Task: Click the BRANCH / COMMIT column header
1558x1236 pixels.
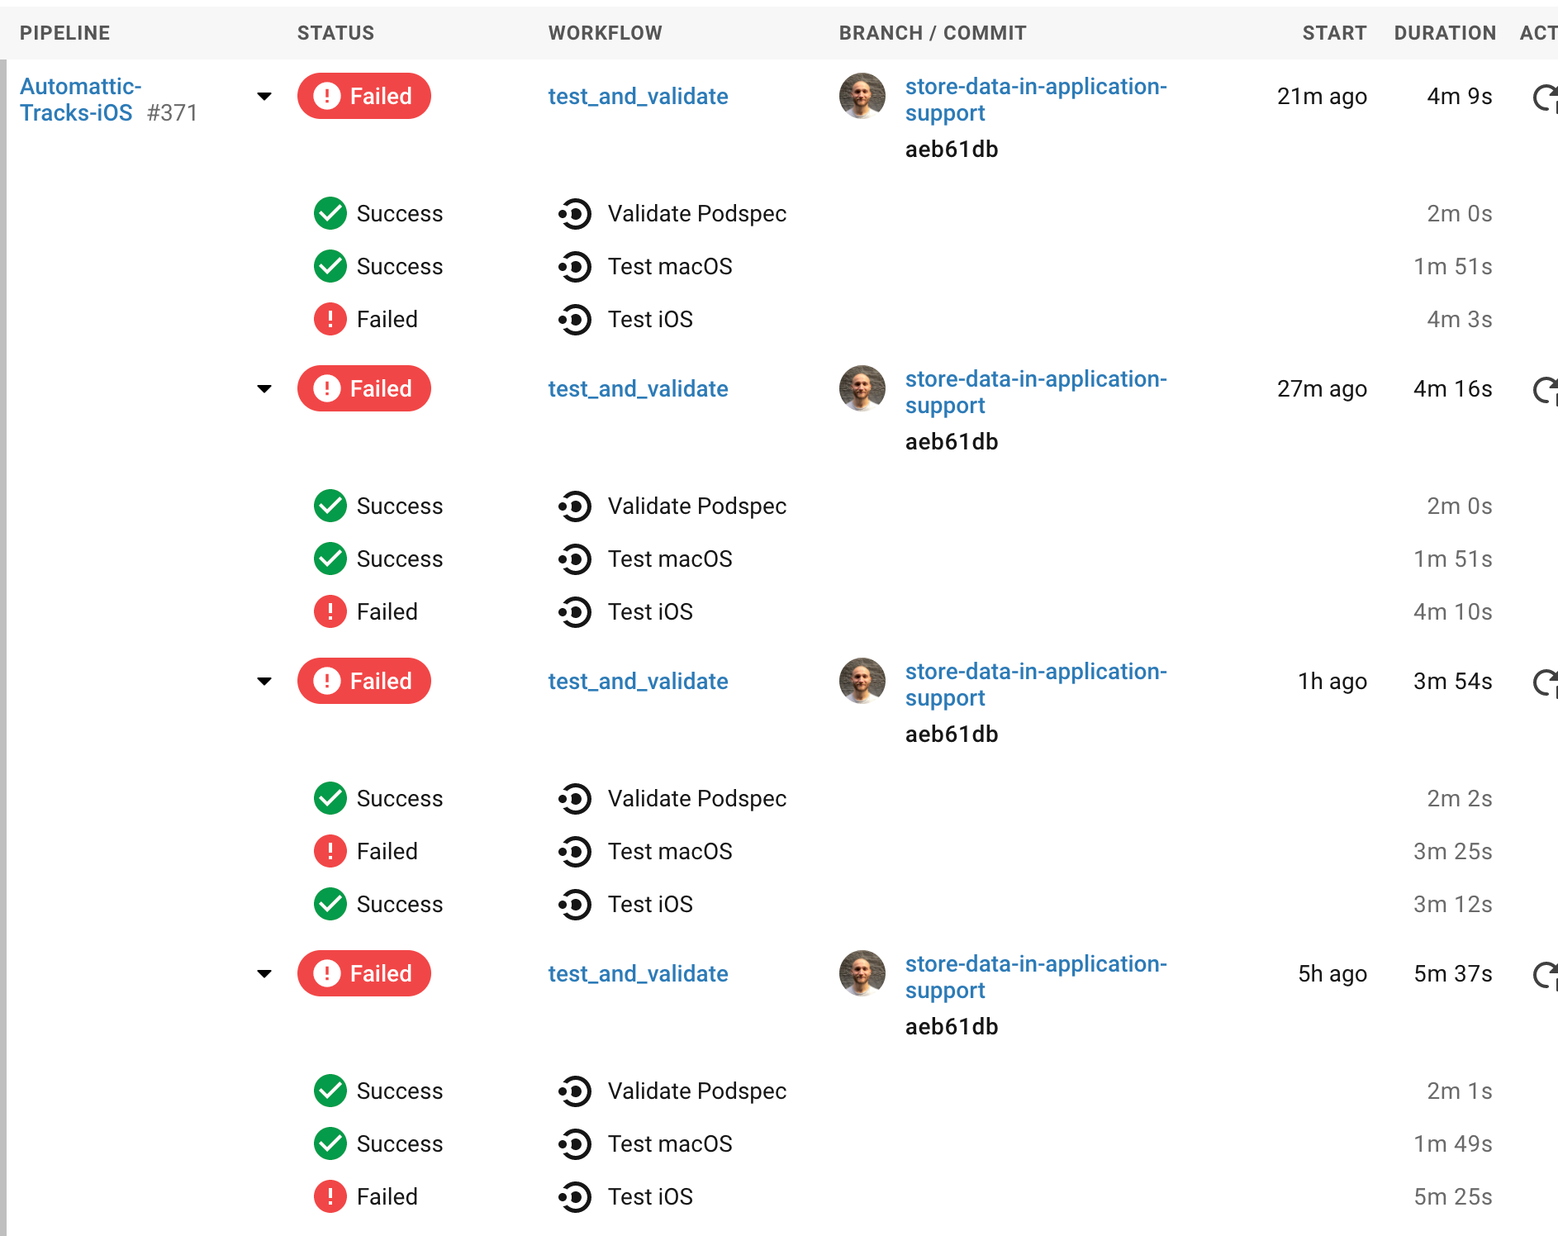Action: (x=933, y=33)
